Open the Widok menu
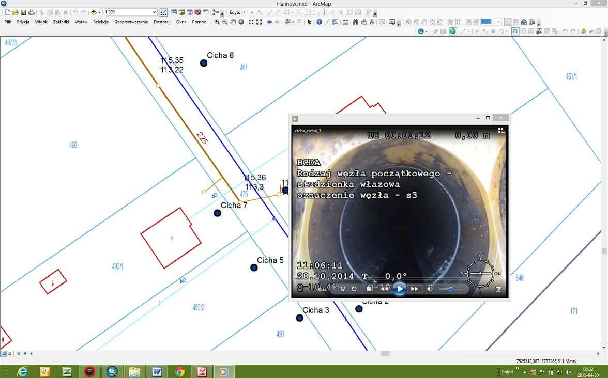Screen dimensions: 608x378 tap(41, 22)
